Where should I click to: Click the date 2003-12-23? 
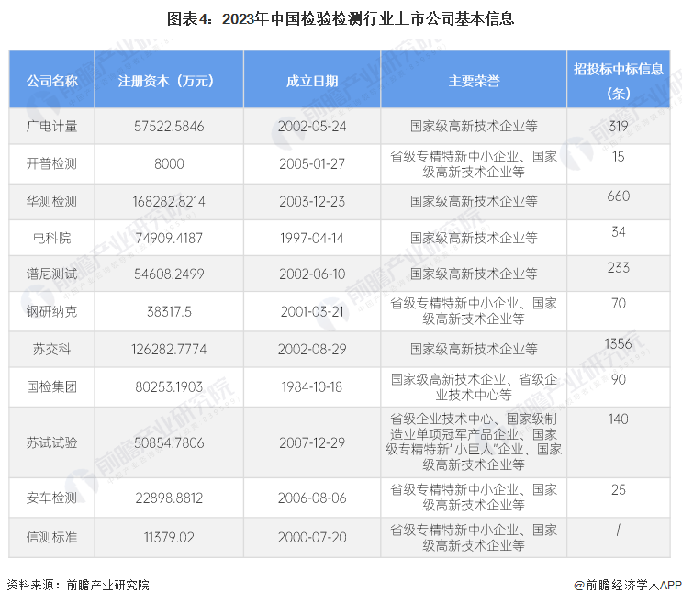312,201
